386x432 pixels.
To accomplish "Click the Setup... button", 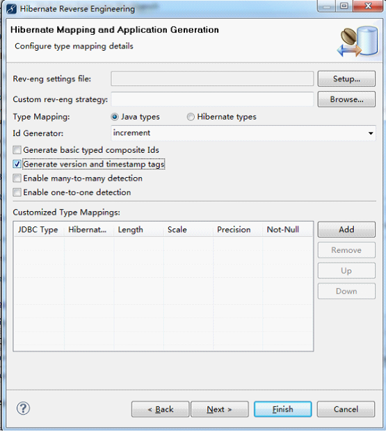I will pyautogui.click(x=346, y=78).
